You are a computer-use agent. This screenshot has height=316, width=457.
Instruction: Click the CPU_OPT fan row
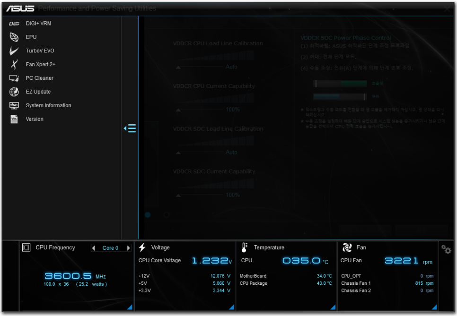point(387,276)
